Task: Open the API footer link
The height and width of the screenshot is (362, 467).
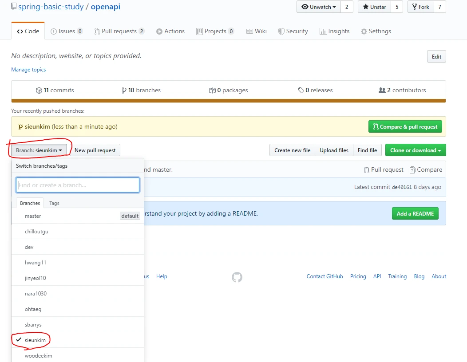Action: tap(377, 276)
